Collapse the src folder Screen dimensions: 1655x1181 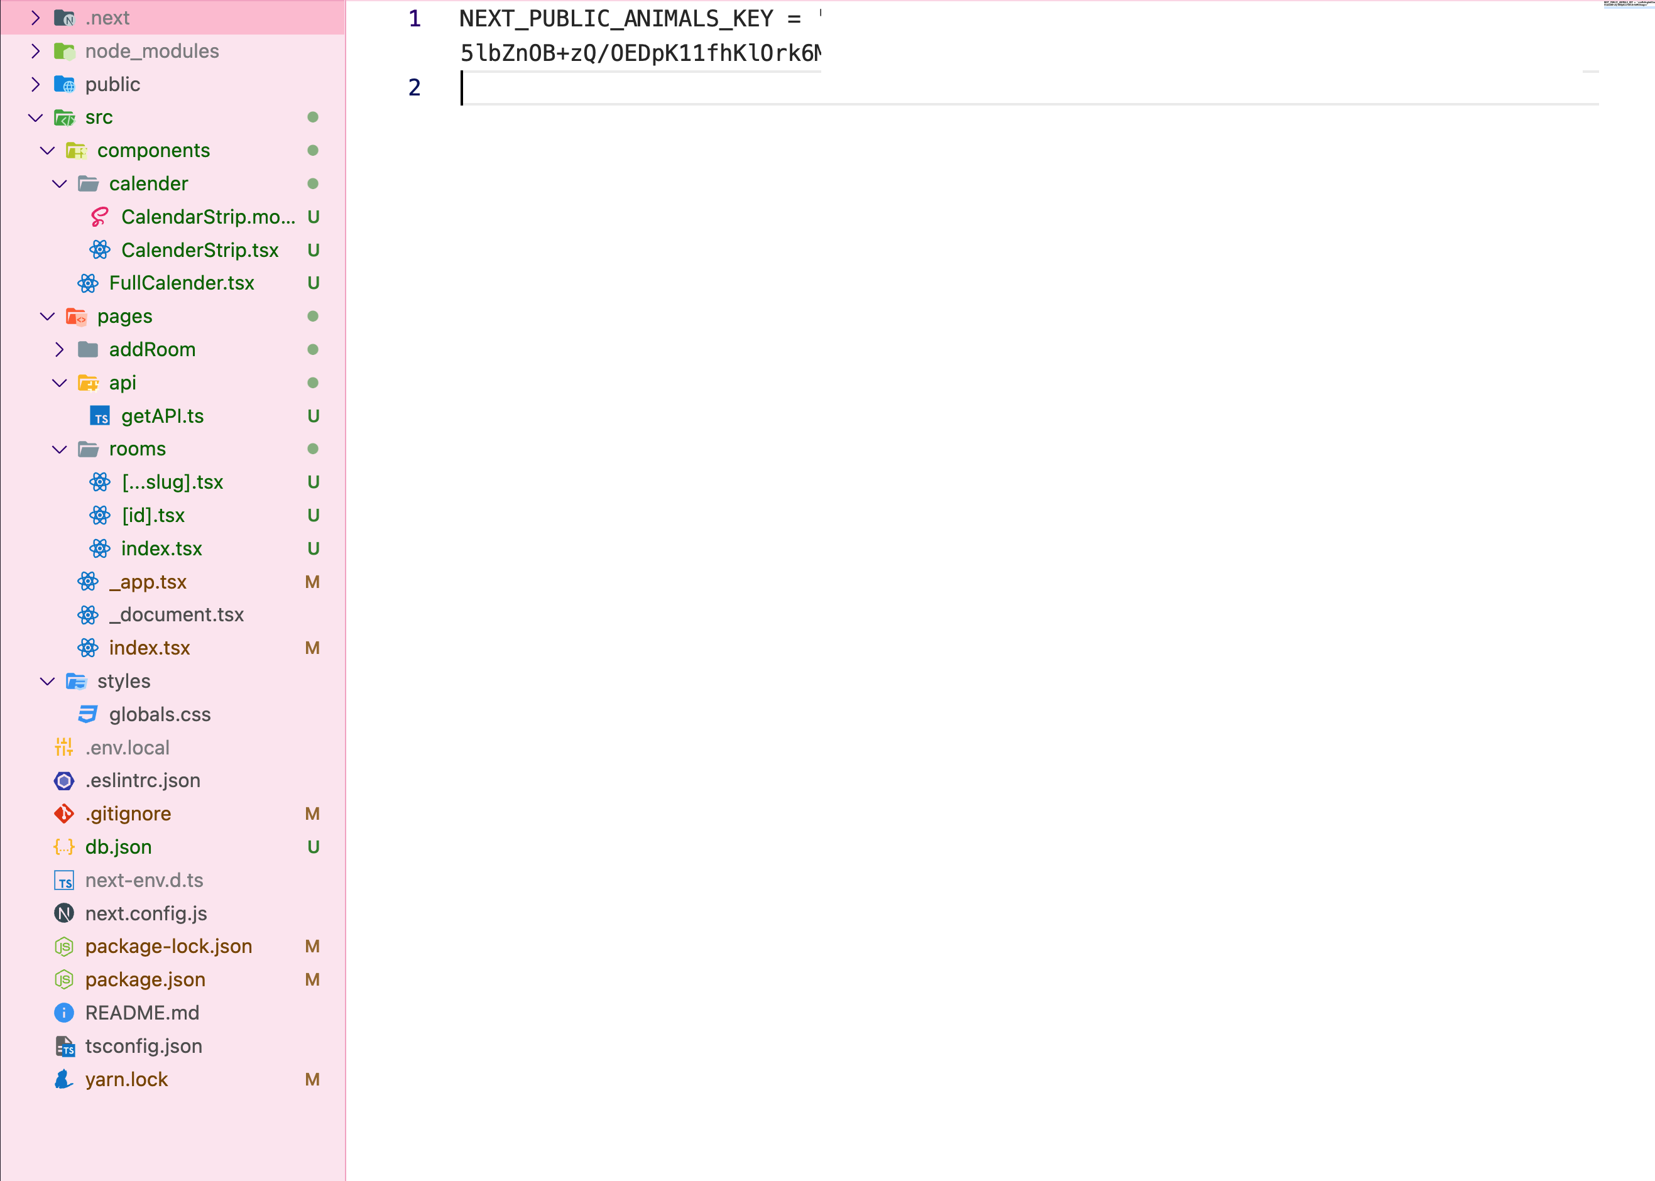pos(36,117)
